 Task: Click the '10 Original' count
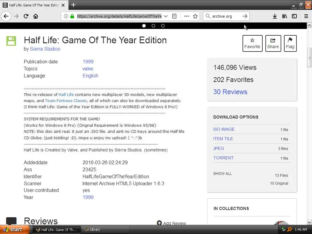click(x=279, y=183)
